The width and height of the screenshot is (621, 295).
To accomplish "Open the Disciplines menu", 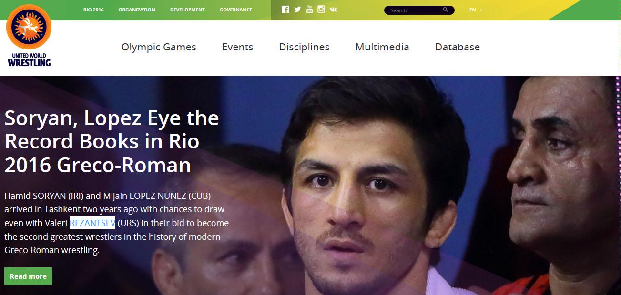I will click(x=304, y=47).
